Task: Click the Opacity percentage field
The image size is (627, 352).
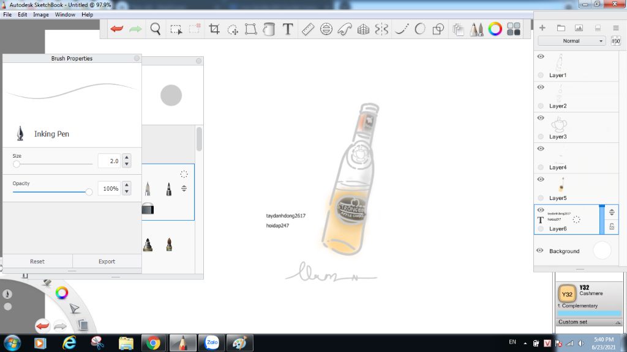Action: 109,188
